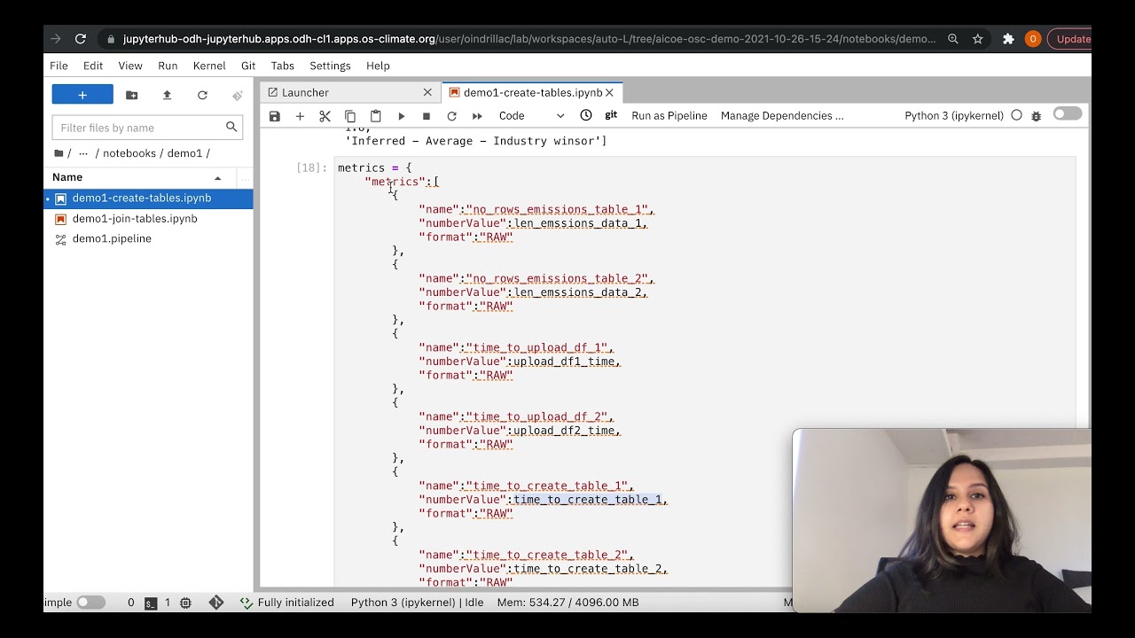Open the Settings menu
The width and height of the screenshot is (1135, 638).
click(x=330, y=66)
